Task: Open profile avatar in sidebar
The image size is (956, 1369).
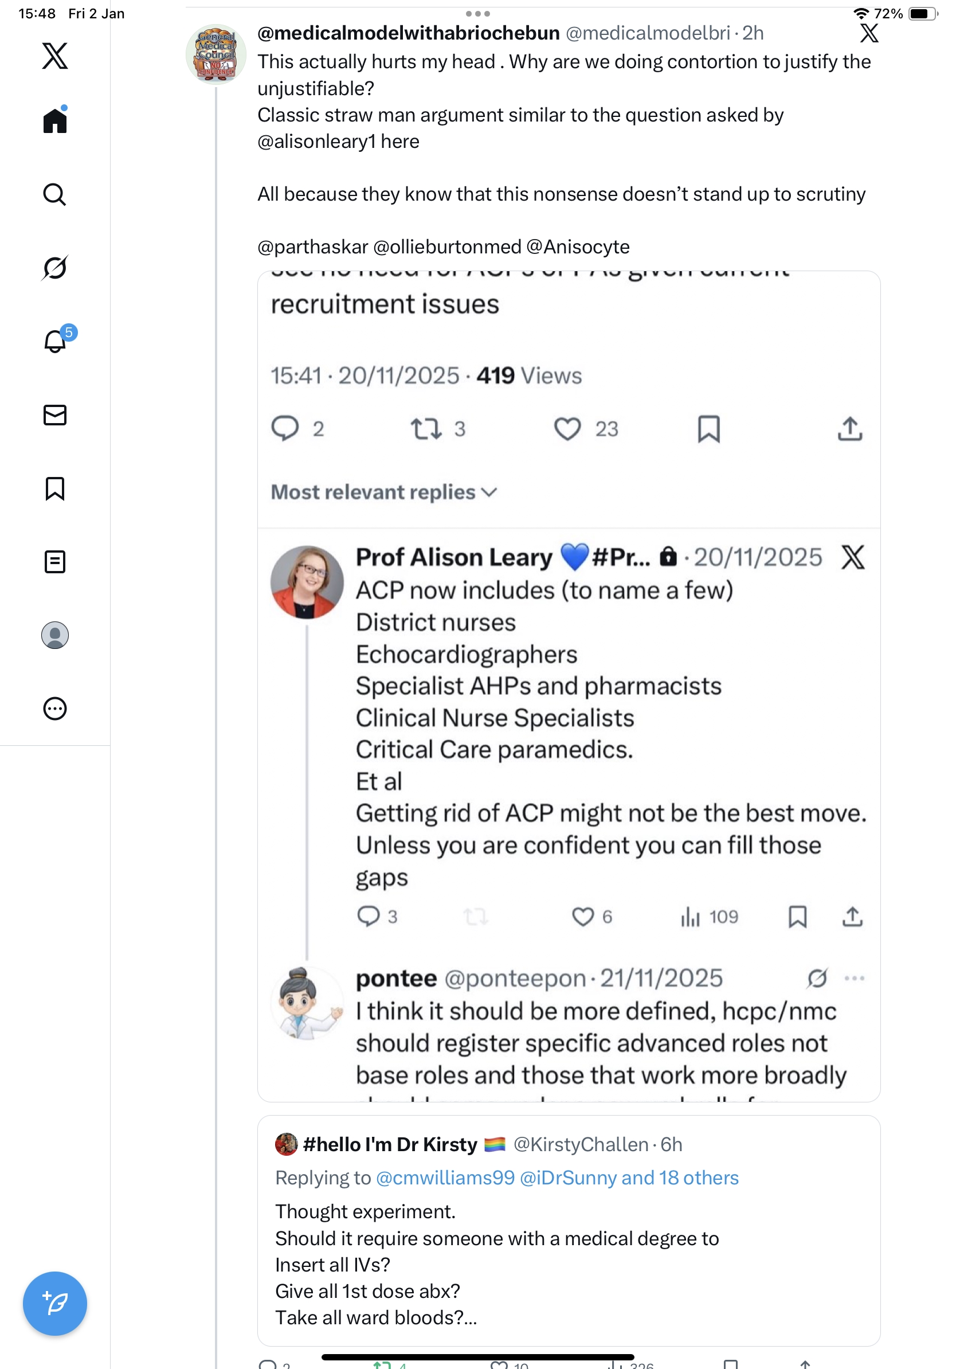Action: [55, 635]
